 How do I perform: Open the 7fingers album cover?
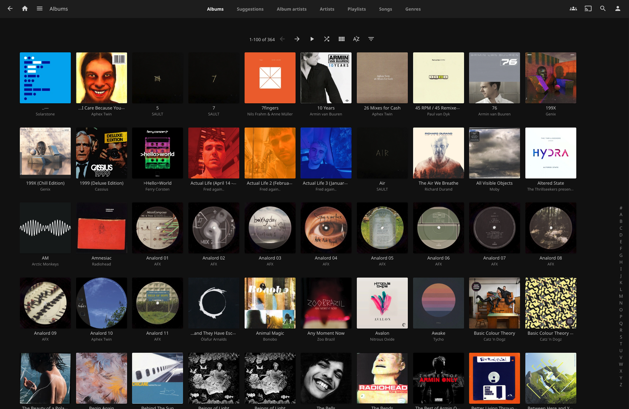click(270, 78)
